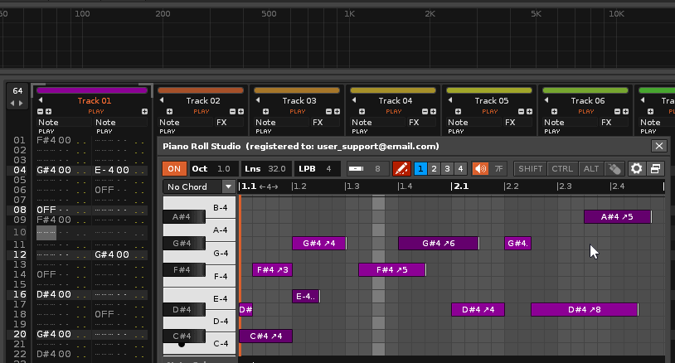Add an effect column to Track 01
The width and height of the screenshot is (675, 363).
144,111
